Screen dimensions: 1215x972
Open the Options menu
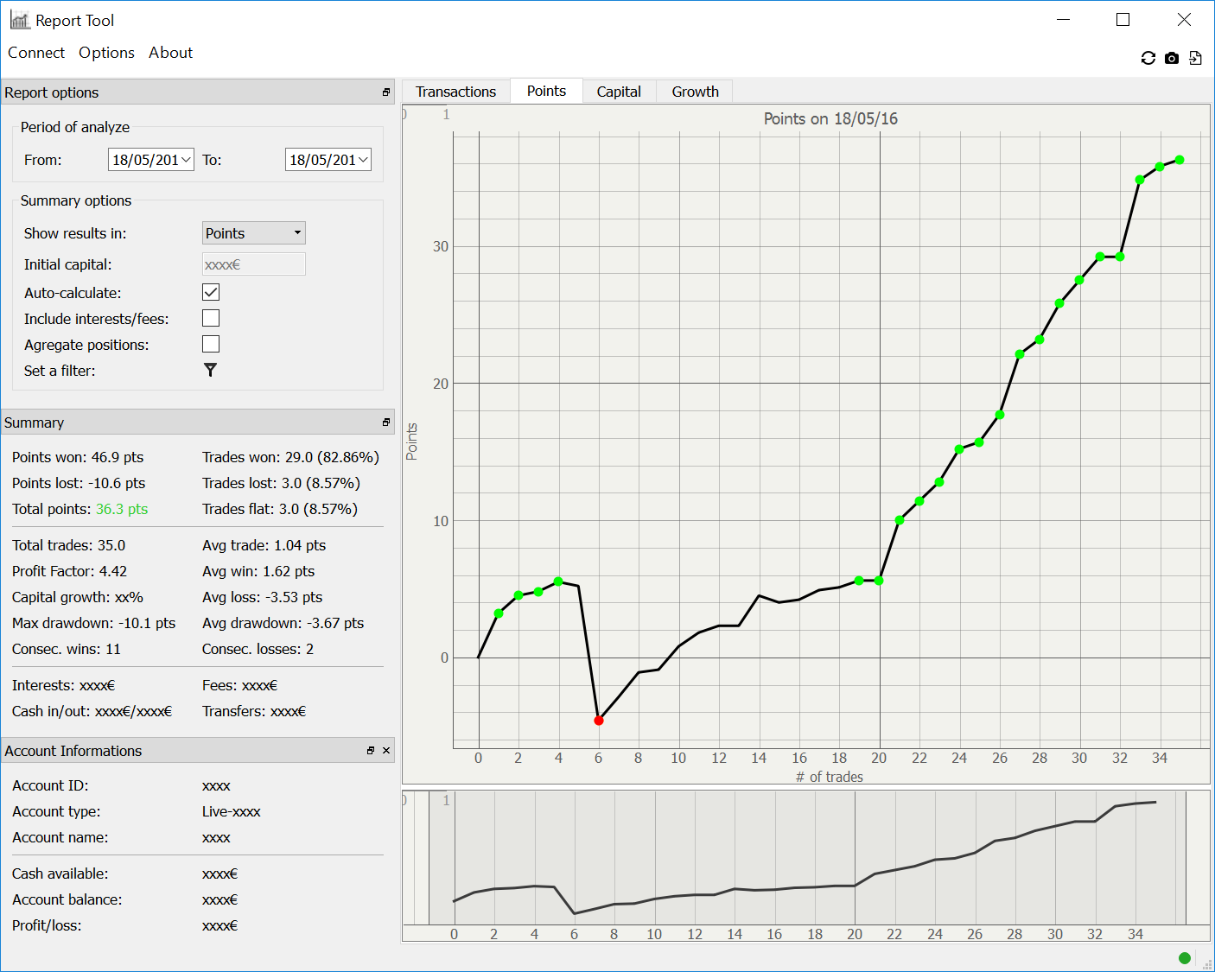tap(106, 53)
